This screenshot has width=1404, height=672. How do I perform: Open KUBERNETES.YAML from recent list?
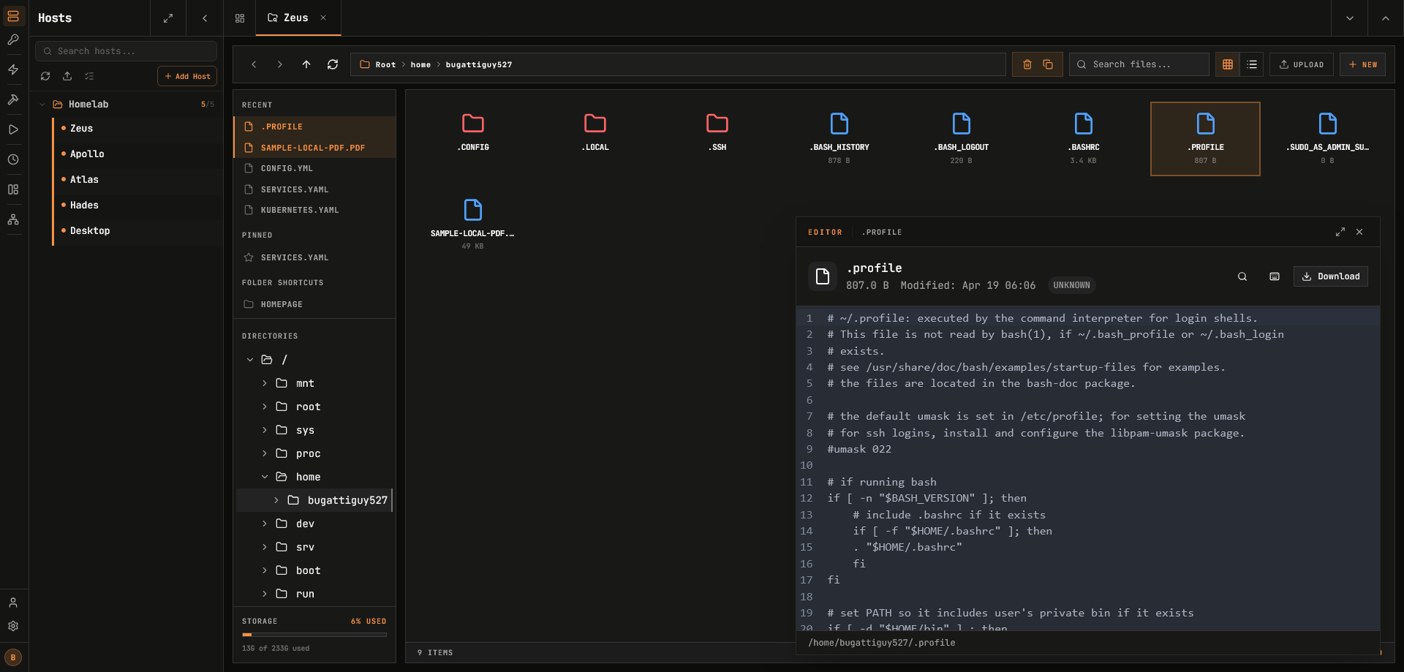click(x=314, y=210)
